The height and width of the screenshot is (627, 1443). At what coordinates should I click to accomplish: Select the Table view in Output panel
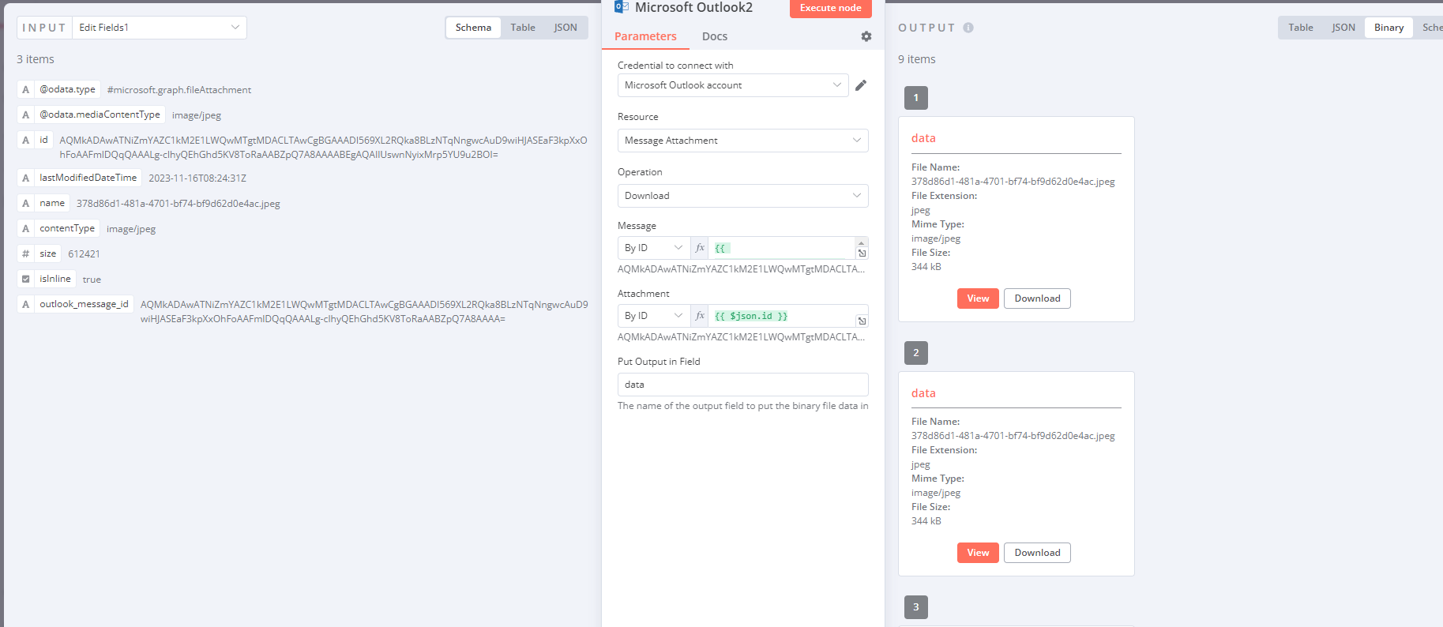(1301, 28)
